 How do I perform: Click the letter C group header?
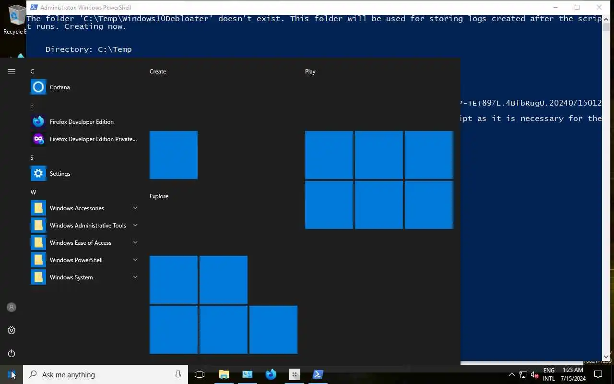point(32,71)
